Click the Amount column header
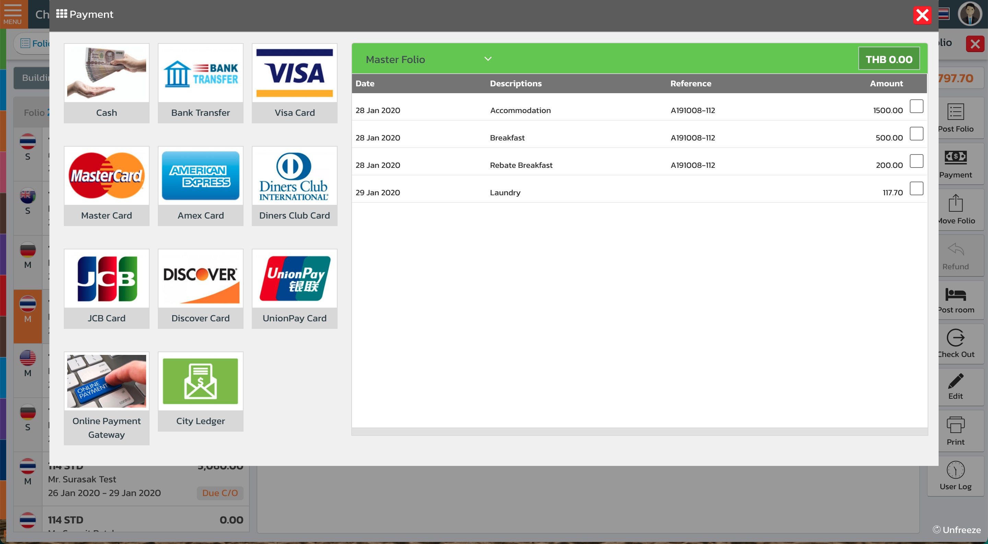The image size is (988, 544). pos(886,84)
